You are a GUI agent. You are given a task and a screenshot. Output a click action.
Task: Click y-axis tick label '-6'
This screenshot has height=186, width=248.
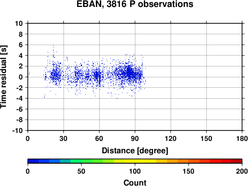click(x=19, y=109)
